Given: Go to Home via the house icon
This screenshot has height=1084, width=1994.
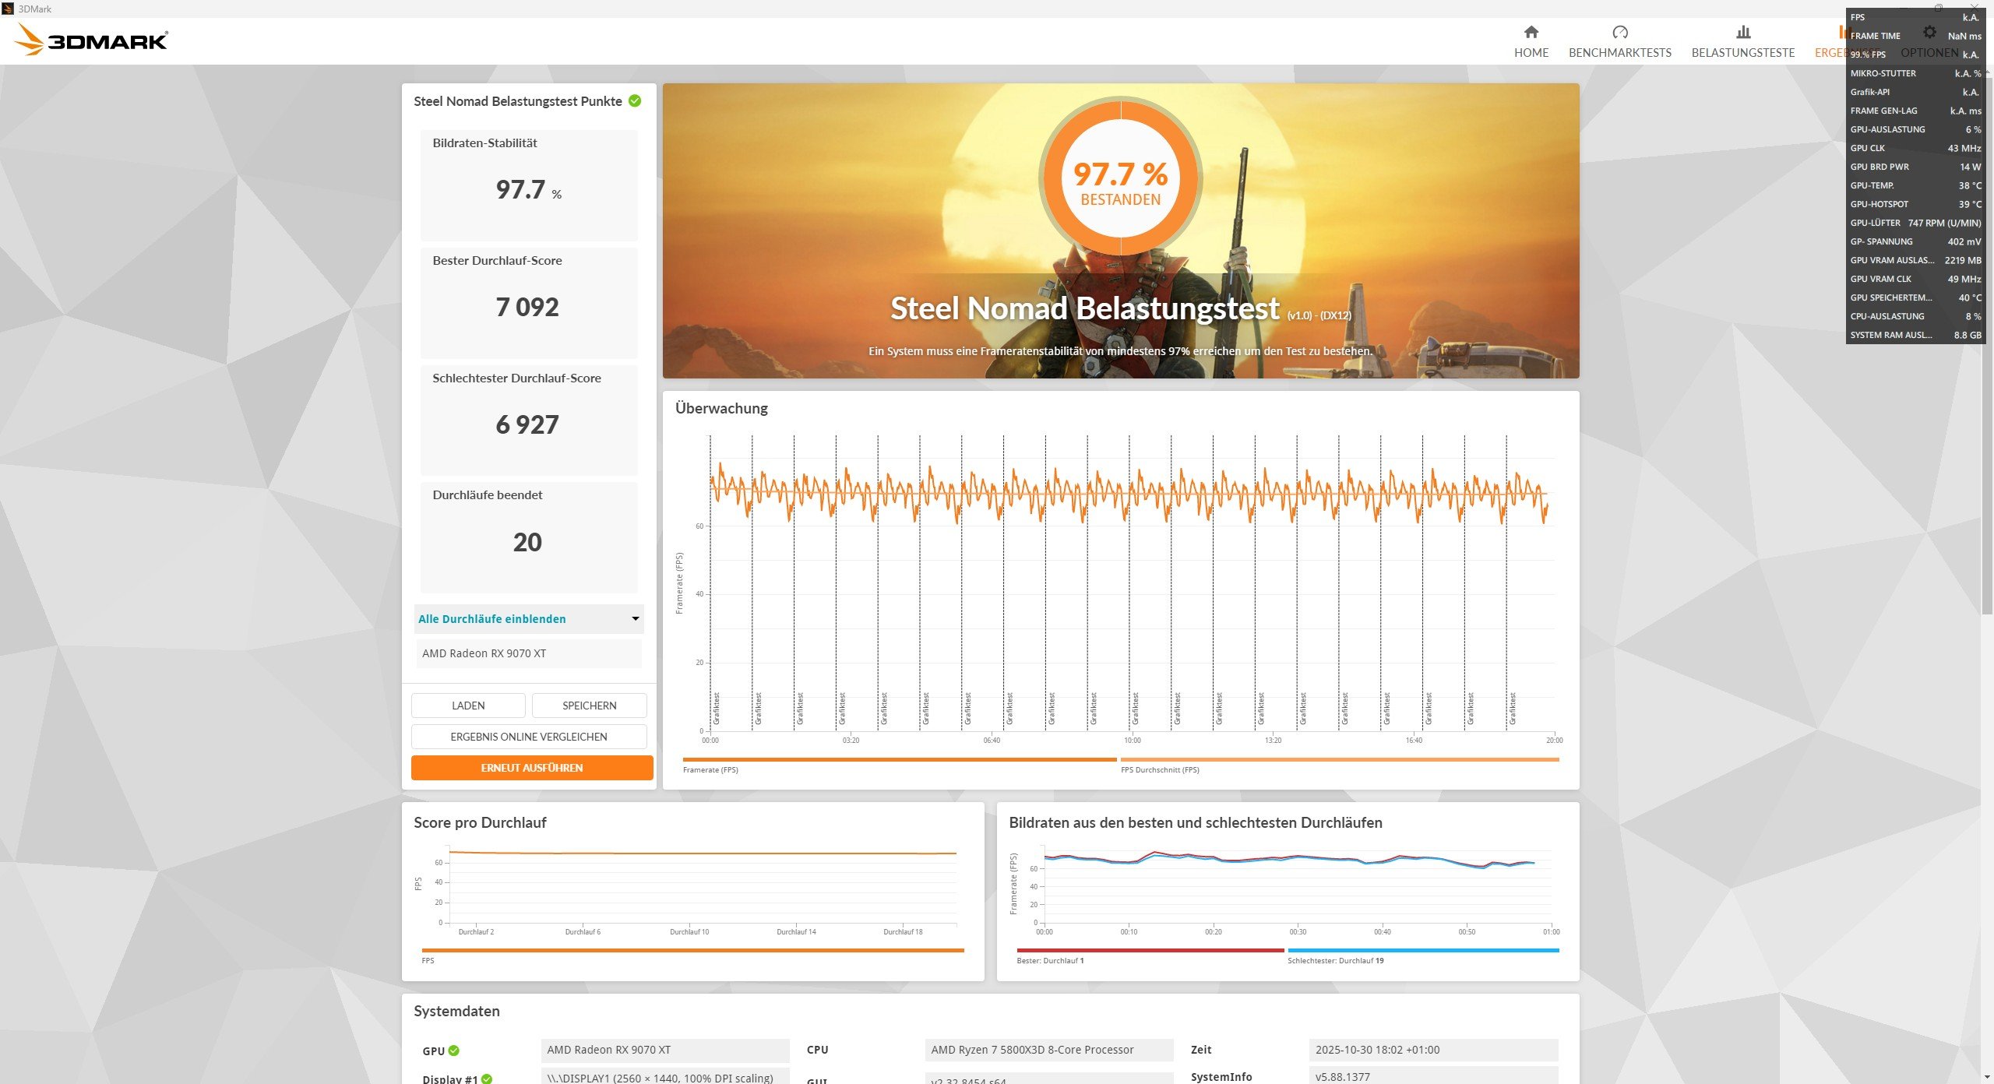Looking at the screenshot, I should [1531, 32].
